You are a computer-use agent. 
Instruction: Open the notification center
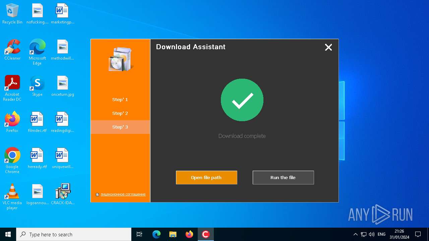[x=418, y=234]
